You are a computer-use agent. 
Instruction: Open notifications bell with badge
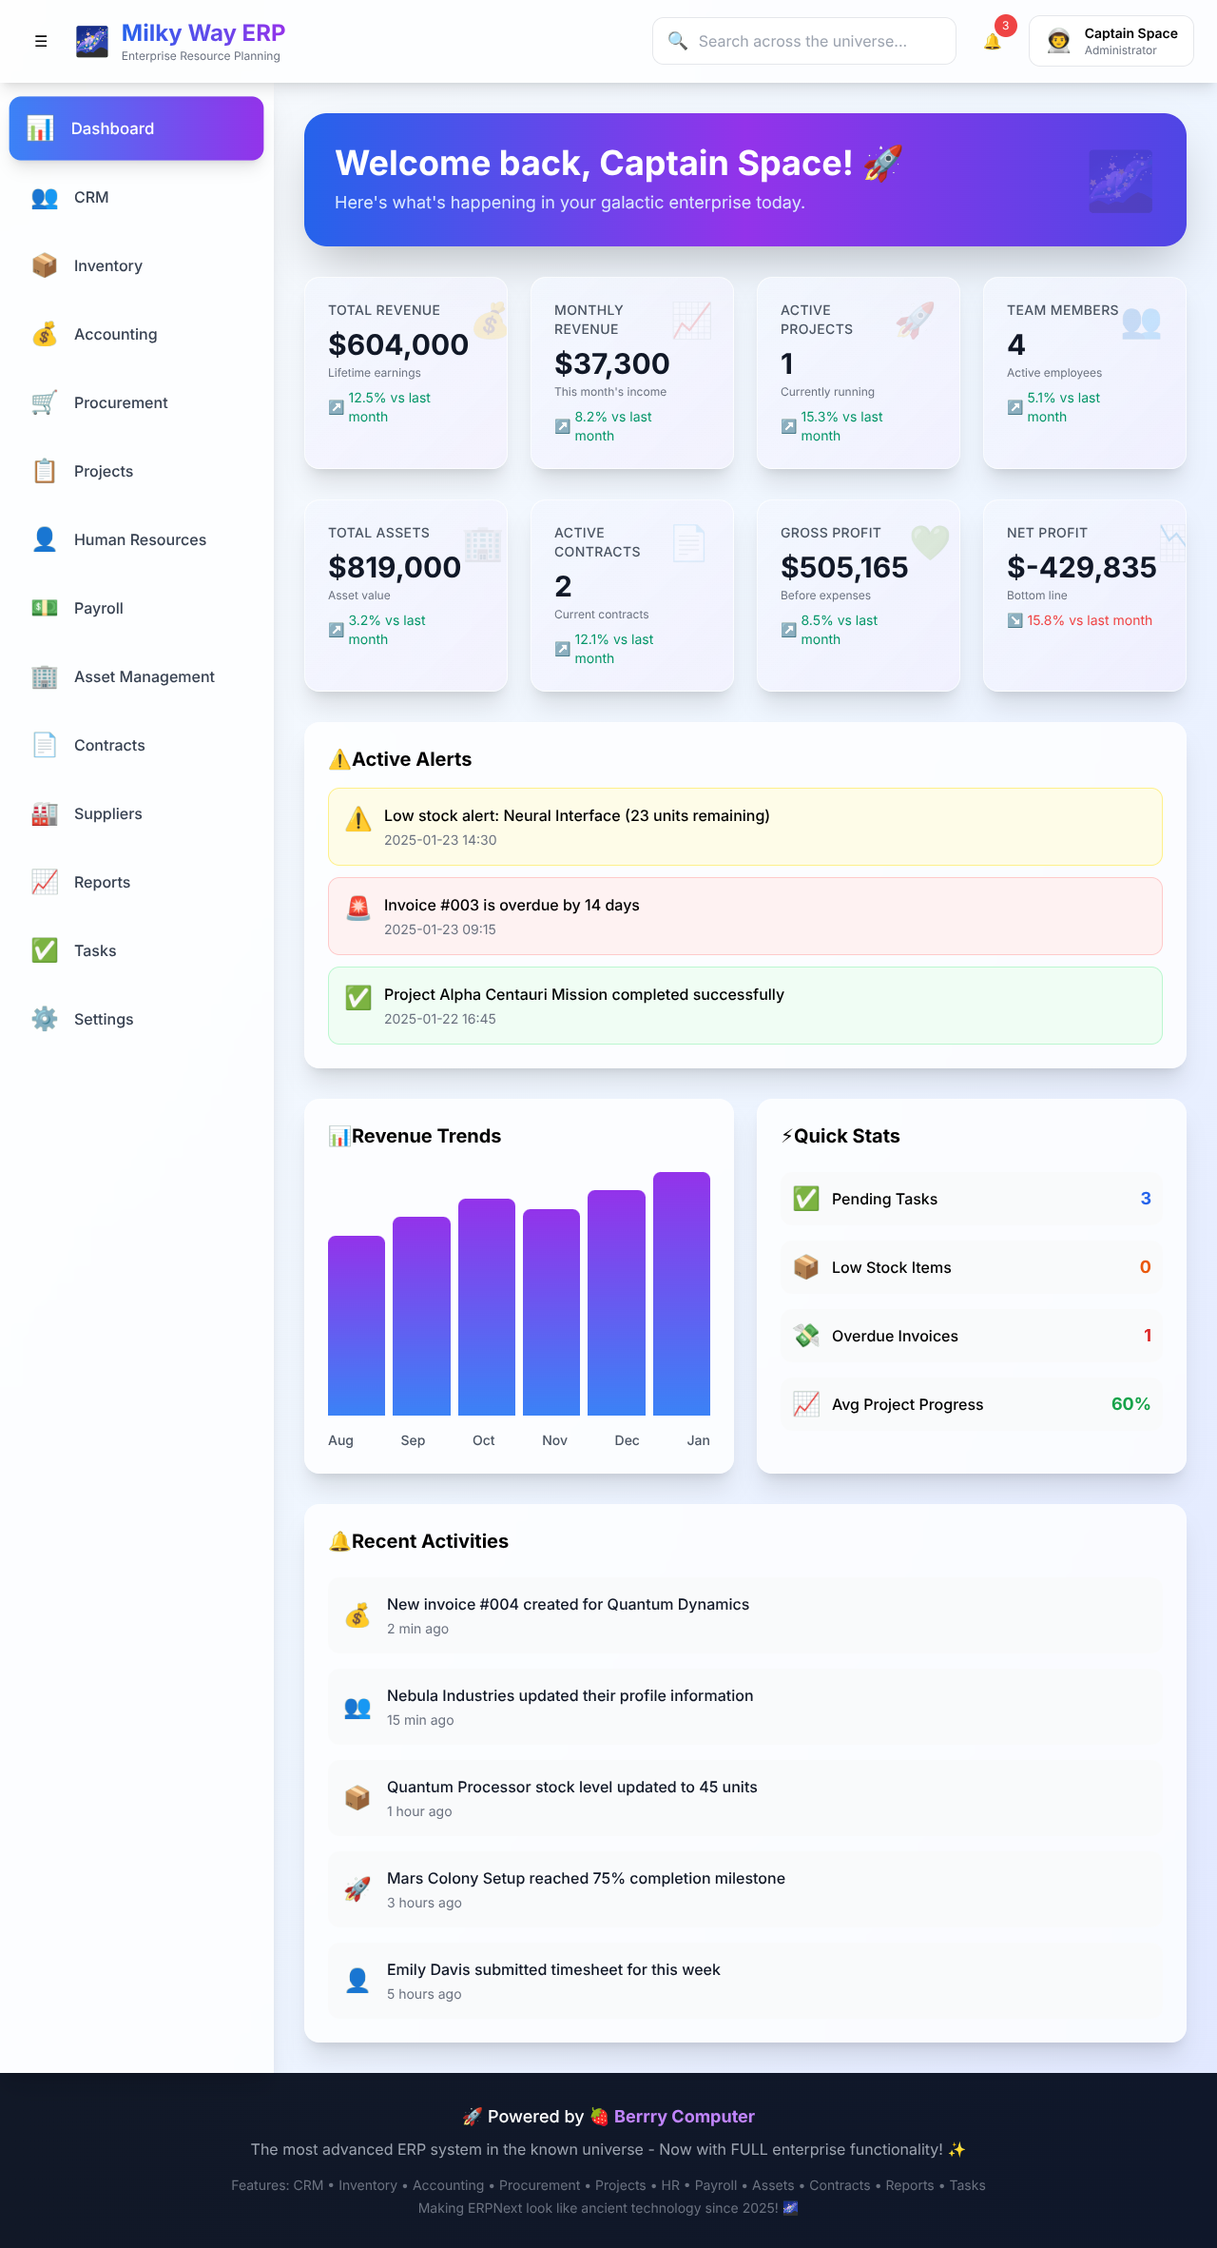tap(993, 41)
